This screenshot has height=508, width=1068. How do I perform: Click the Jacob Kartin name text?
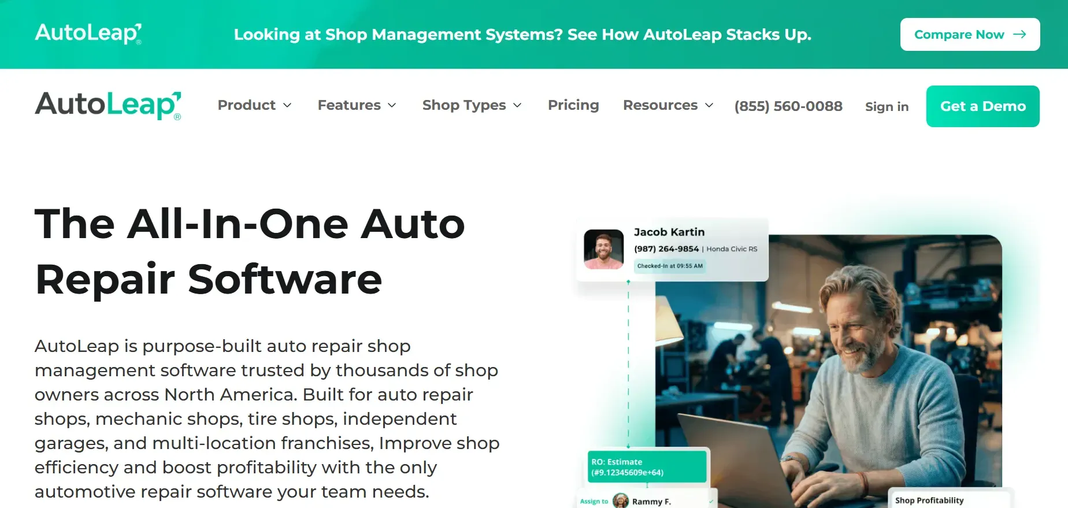tap(669, 232)
